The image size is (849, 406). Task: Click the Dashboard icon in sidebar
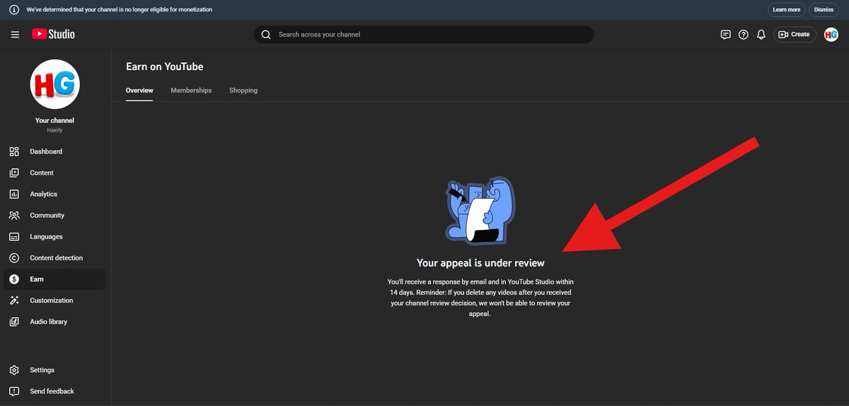click(x=14, y=151)
